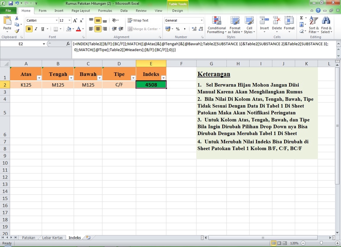The height and width of the screenshot is (247, 341).
Task: Click the Fill Color bucket swatch
Action: [69, 29]
